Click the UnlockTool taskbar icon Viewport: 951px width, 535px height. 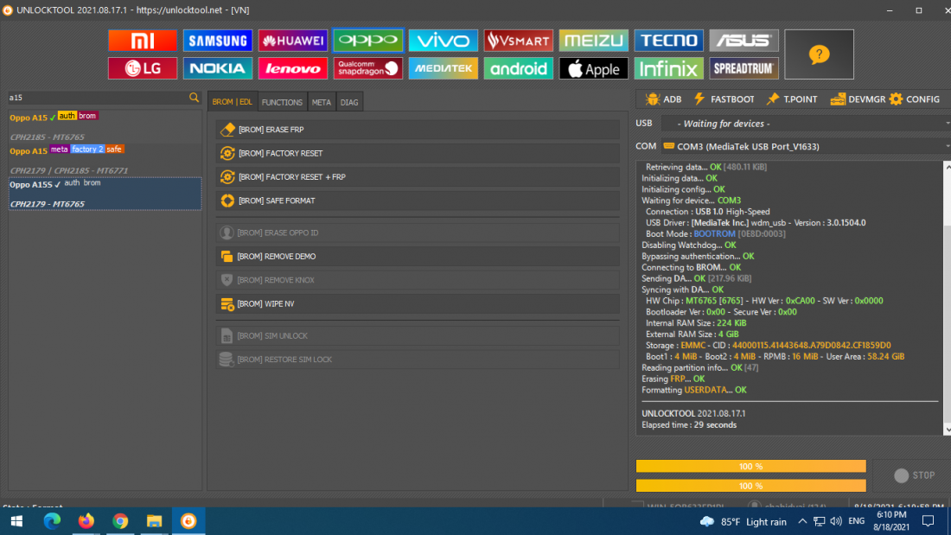[x=188, y=521]
